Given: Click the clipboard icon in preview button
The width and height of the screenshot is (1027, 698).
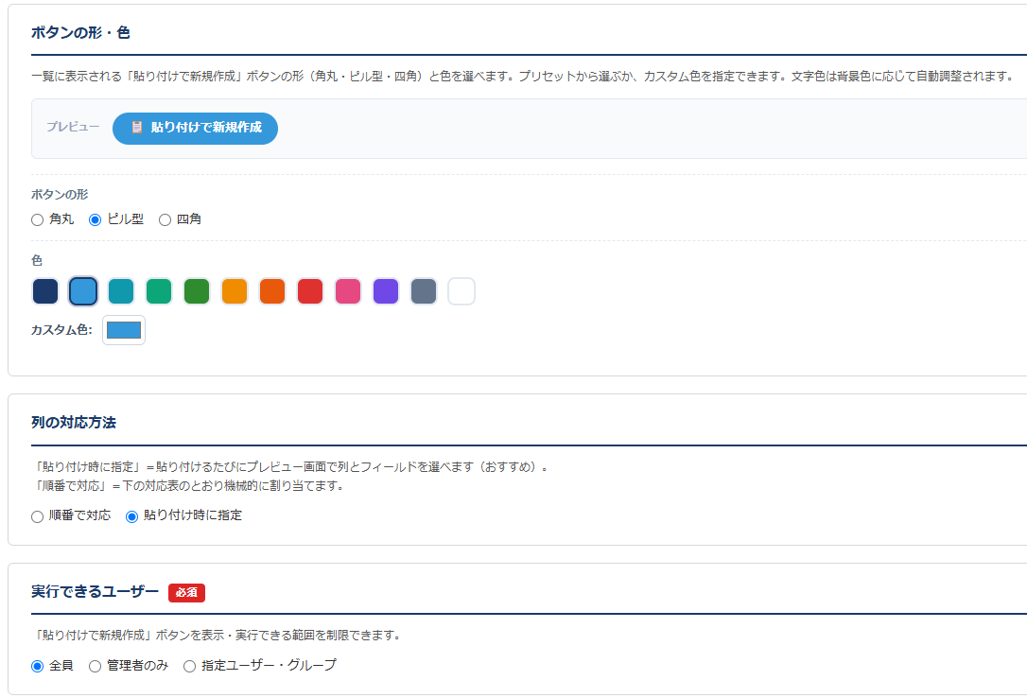Looking at the screenshot, I should [137, 127].
